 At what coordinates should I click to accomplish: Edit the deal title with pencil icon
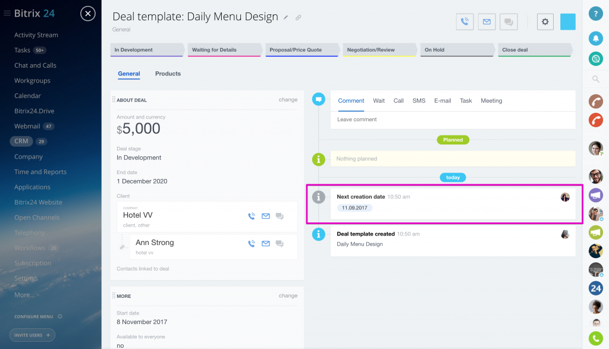click(285, 17)
